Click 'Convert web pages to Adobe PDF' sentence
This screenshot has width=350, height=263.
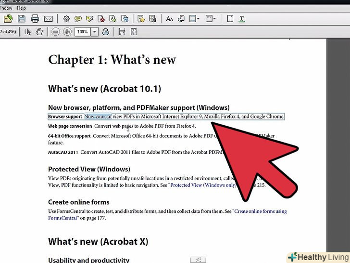(145, 126)
